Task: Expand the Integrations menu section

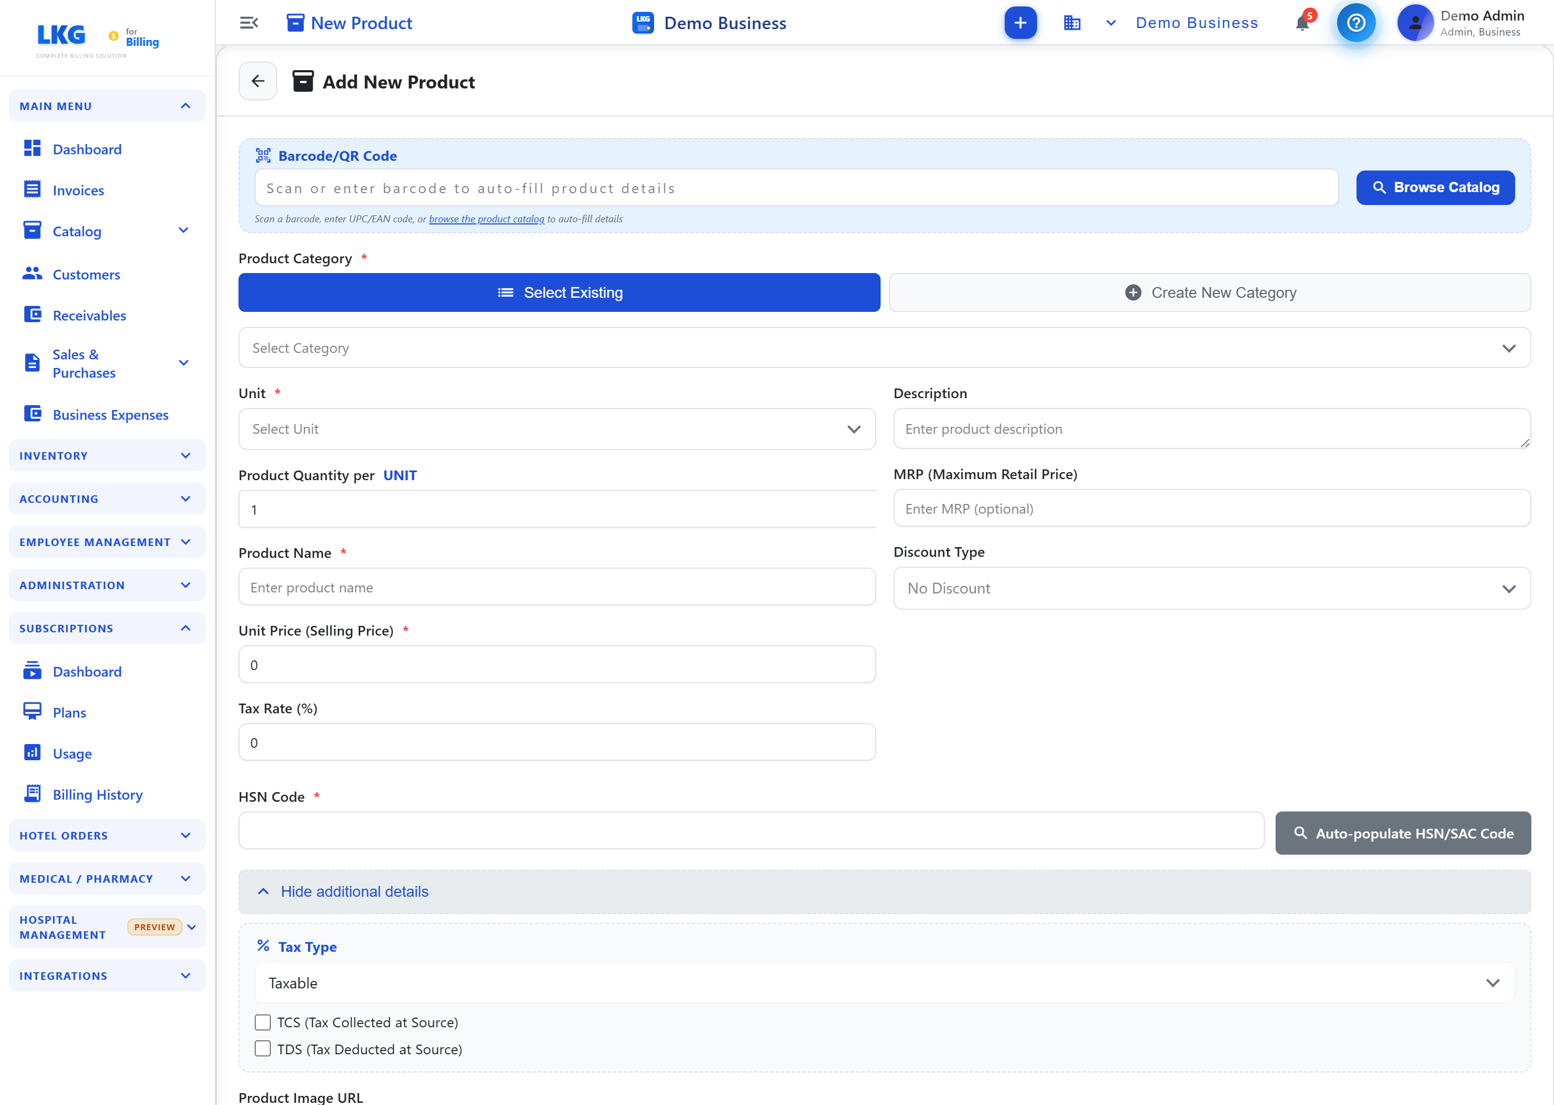Action: point(107,976)
